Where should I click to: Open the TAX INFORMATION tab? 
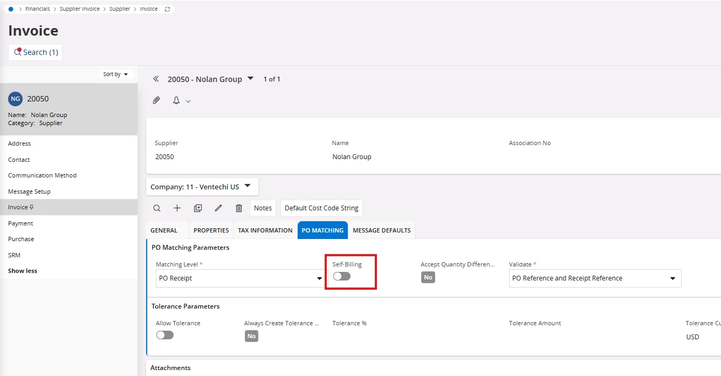tap(265, 230)
